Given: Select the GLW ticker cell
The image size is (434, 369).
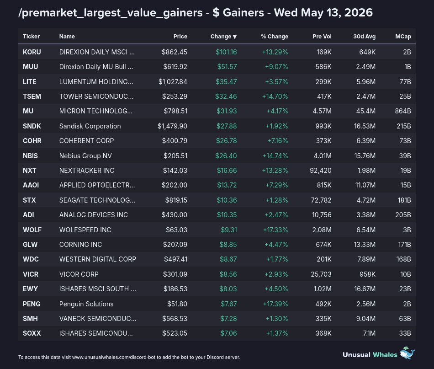Looking at the screenshot, I should tap(30, 245).
